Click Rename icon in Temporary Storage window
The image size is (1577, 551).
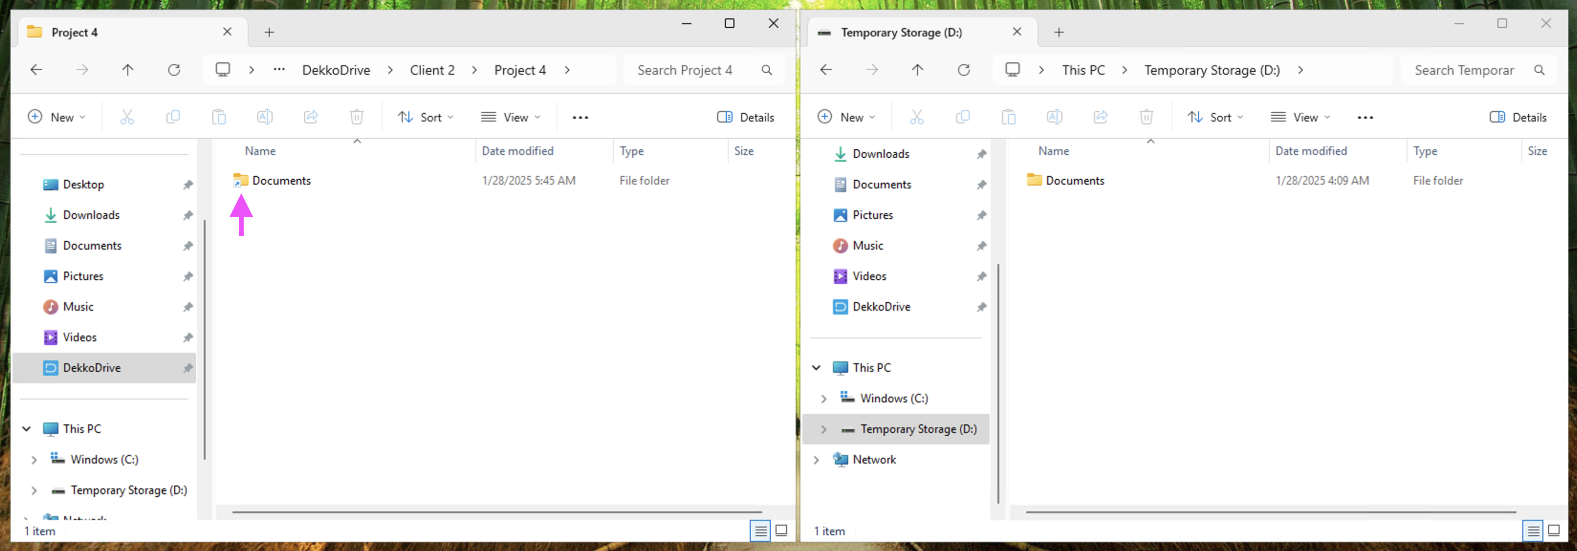1054,117
